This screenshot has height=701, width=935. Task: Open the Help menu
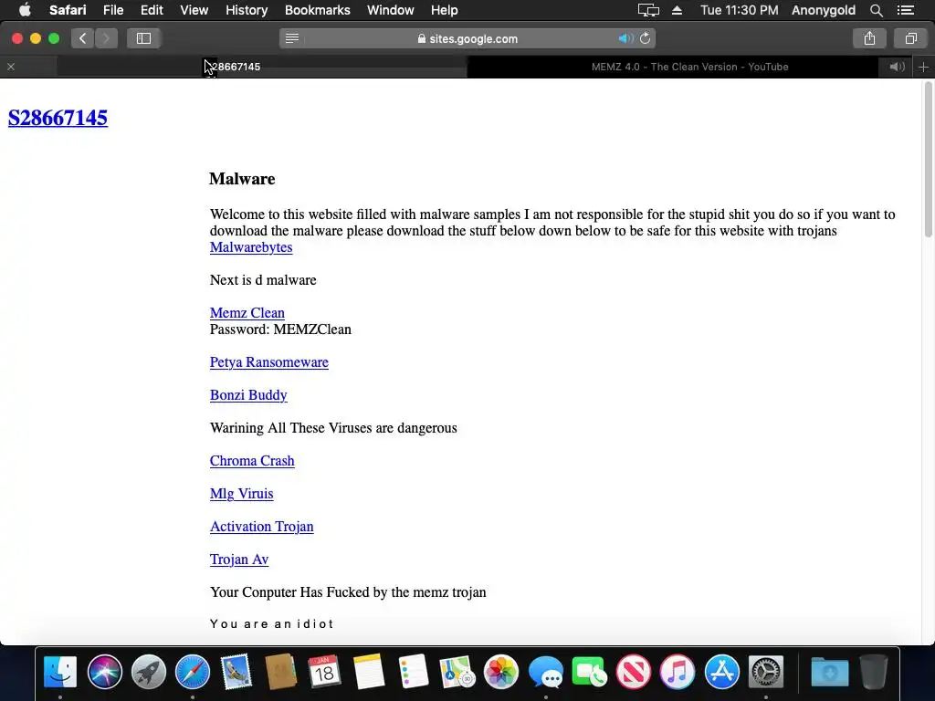[445, 10]
